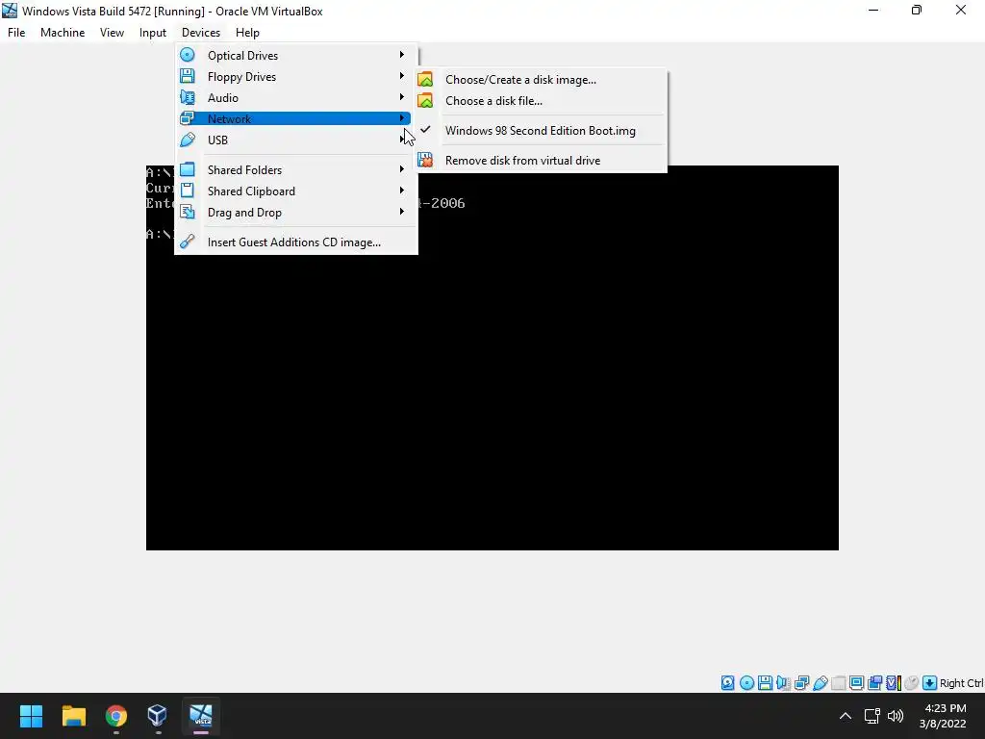This screenshot has height=739, width=985.
Task: Open File Explorer from the taskbar
Action: tap(73, 716)
